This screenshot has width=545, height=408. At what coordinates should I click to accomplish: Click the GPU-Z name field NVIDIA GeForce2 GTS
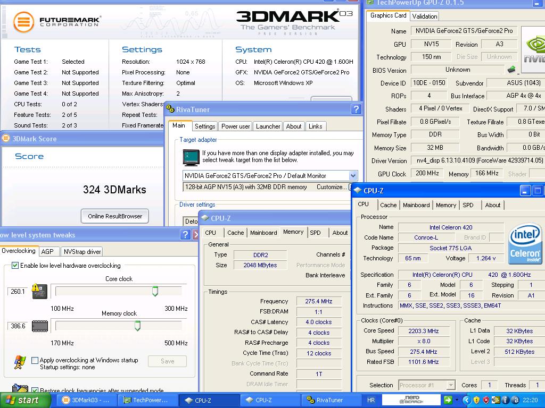point(464,31)
